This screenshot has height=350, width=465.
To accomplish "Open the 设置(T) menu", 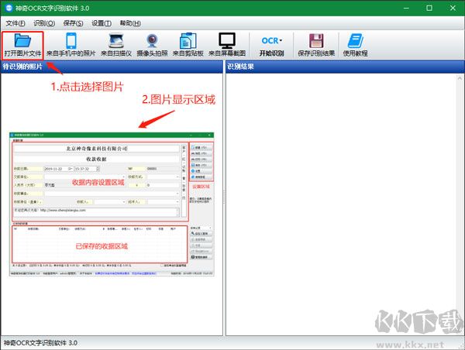I will tap(102, 23).
